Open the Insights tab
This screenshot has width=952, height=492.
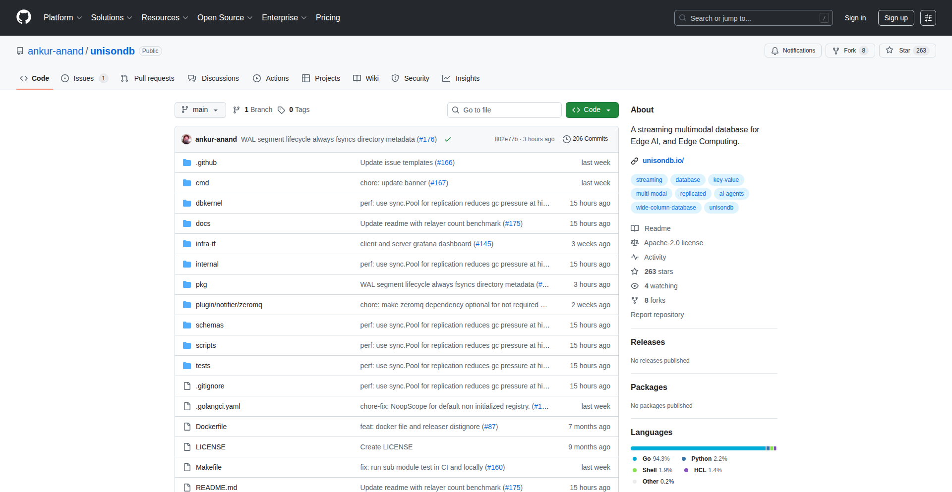pos(461,78)
